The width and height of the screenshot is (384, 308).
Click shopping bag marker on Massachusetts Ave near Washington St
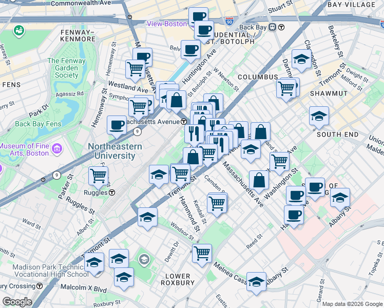[x=259, y=181]
